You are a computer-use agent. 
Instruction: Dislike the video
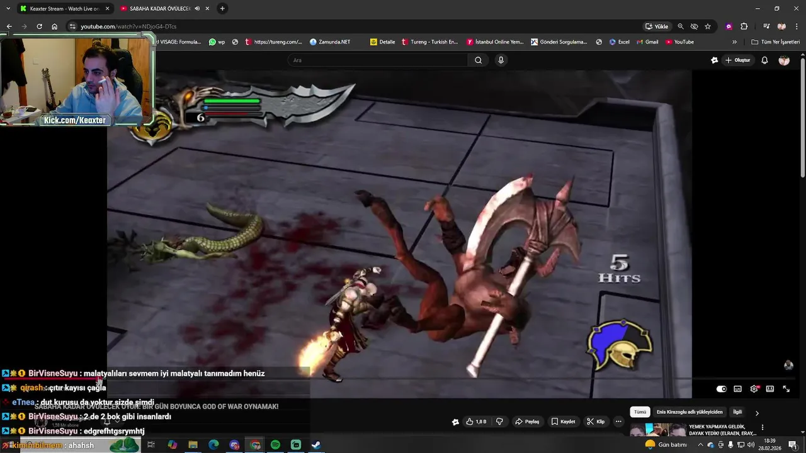tap(499, 422)
